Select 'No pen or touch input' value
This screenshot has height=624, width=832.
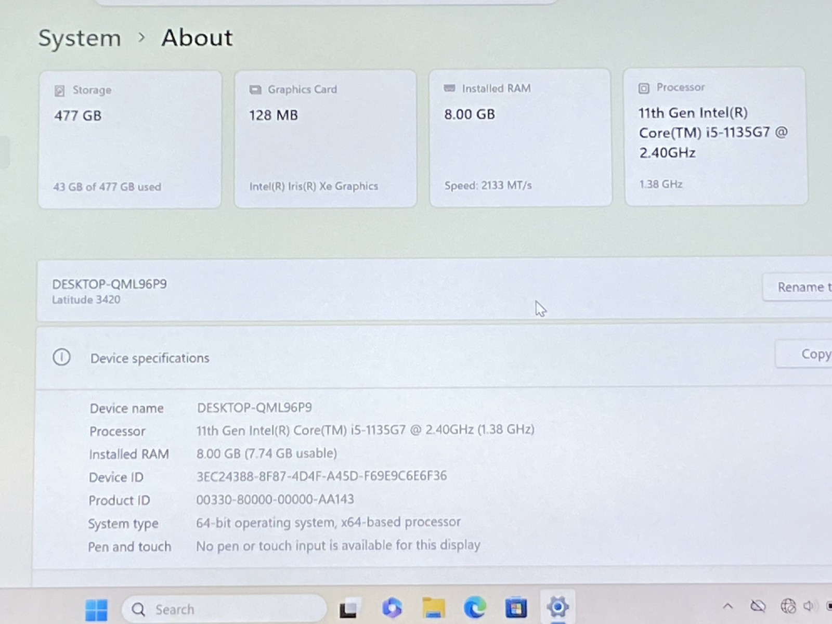point(338,545)
